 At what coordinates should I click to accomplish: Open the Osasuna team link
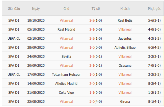125,66
